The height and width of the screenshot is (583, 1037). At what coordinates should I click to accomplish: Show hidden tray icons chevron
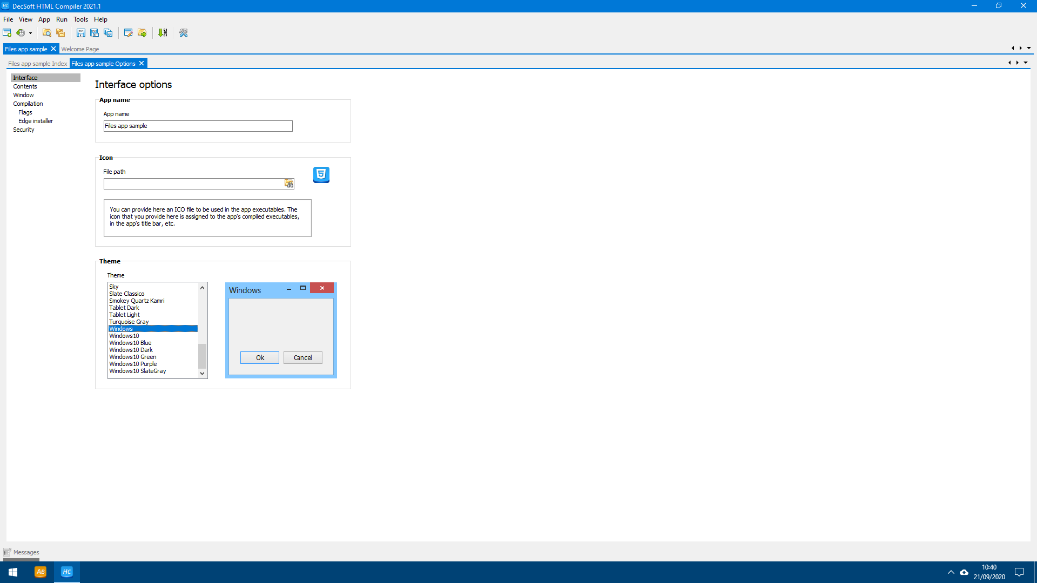951,572
